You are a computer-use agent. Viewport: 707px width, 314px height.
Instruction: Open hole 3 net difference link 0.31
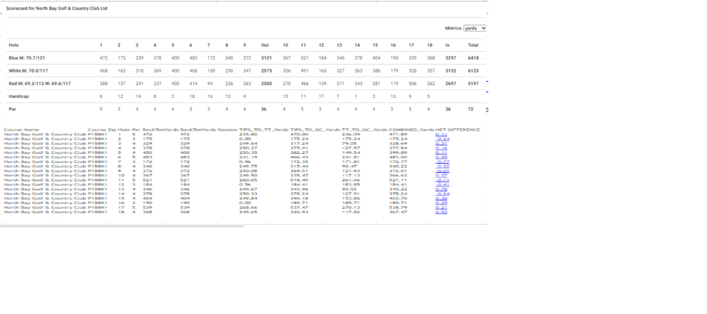click(x=441, y=143)
